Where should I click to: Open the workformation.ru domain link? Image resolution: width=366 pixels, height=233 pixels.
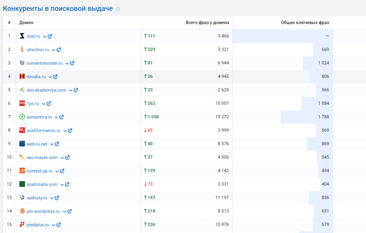(43, 131)
